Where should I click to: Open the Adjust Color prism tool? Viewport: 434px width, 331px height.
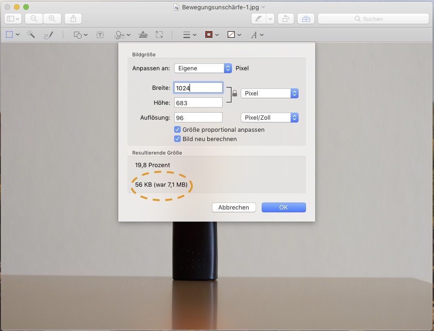coord(143,34)
